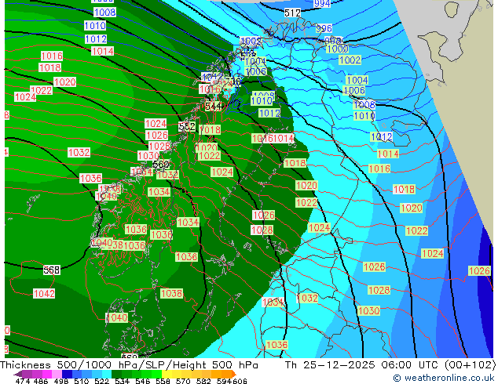Click the 512 height contour label
498x384 pixels.
pos(292,13)
